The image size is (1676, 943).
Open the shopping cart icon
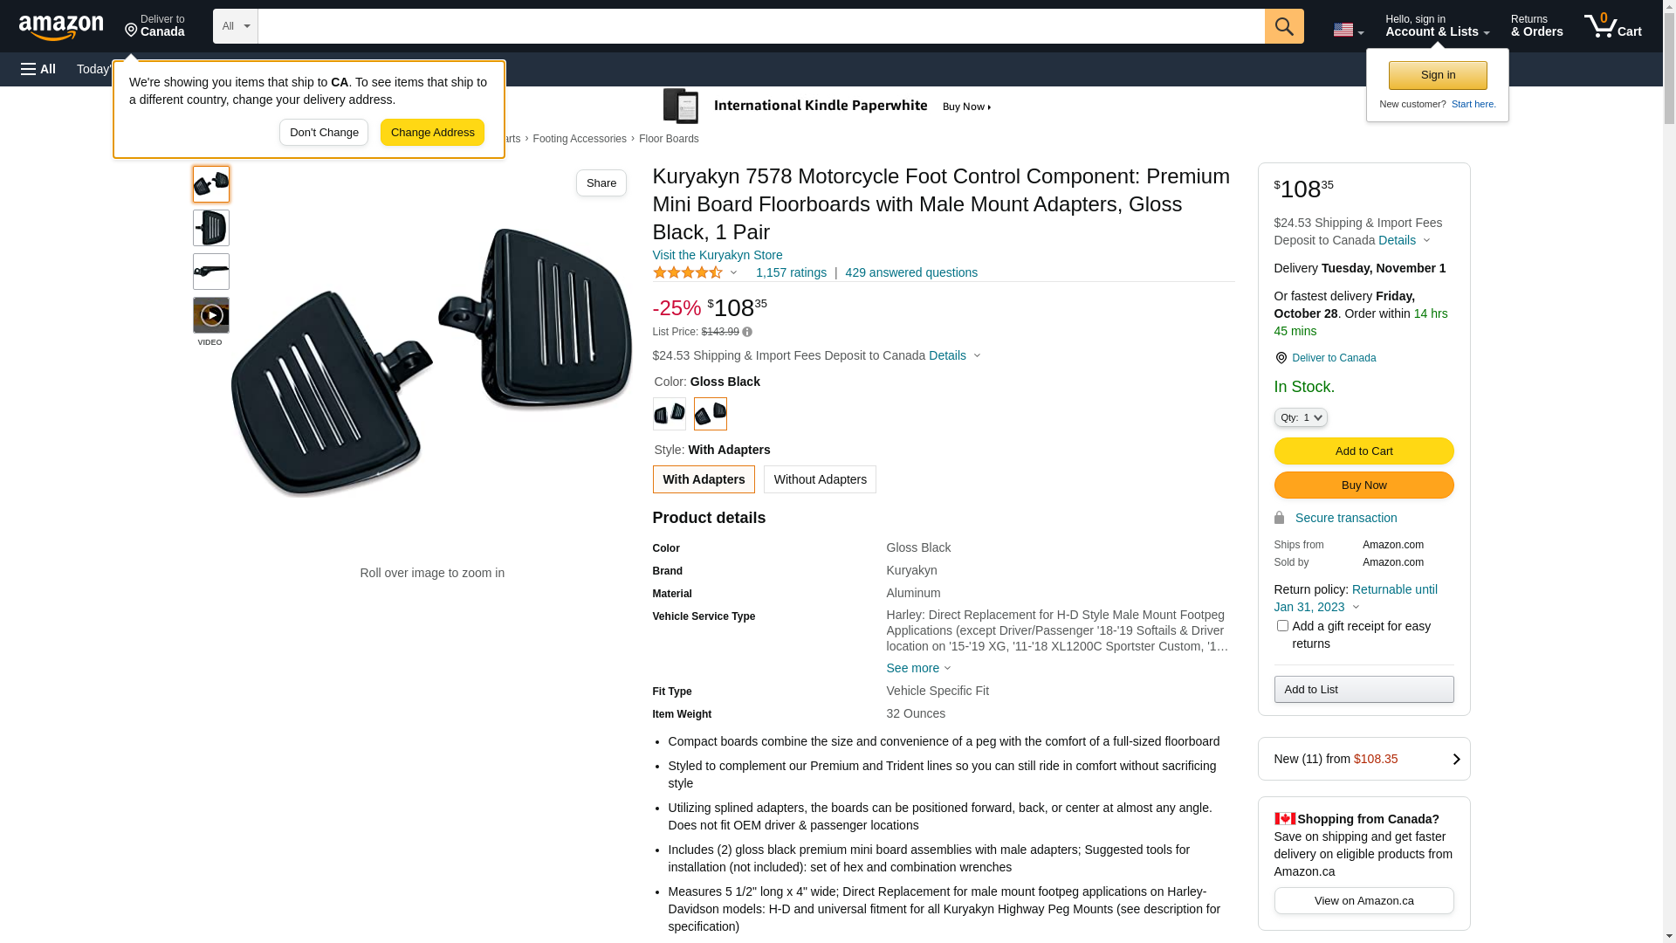click(x=1612, y=26)
